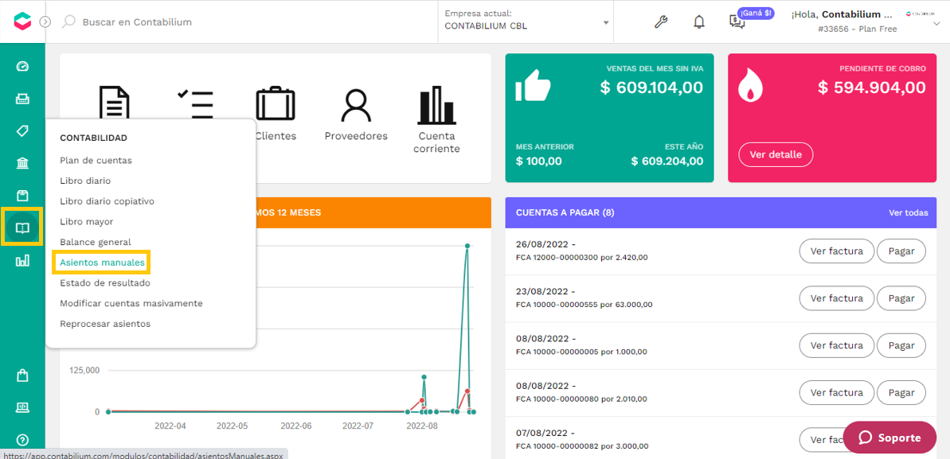Click the Contabilium logo icon
950x459 pixels.
point(22,21)
